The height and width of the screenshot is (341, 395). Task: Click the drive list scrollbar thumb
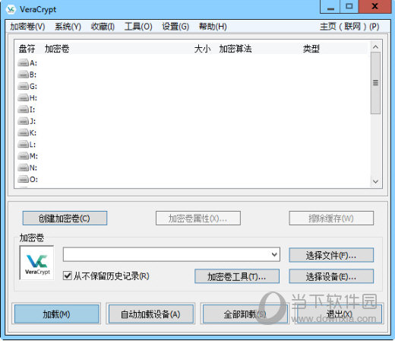point(375,83)
